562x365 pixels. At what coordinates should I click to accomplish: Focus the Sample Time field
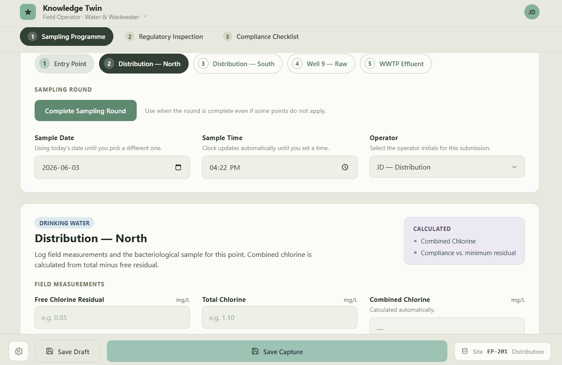pos(279,167)
